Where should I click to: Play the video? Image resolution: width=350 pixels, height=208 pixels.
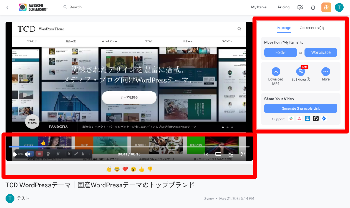tap(15, 154)
